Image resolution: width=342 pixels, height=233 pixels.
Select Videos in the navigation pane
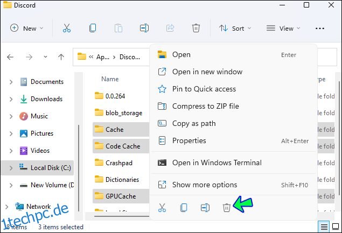coord(40,151)
